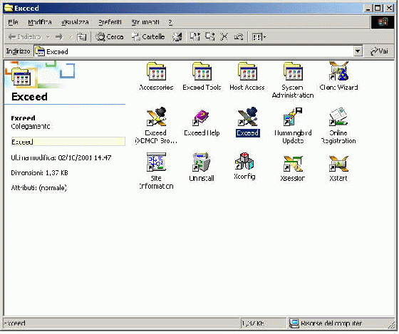Click the copy-to-folder toolbar icon
Viewport: 399px width, 334px height.
point(210,37)
